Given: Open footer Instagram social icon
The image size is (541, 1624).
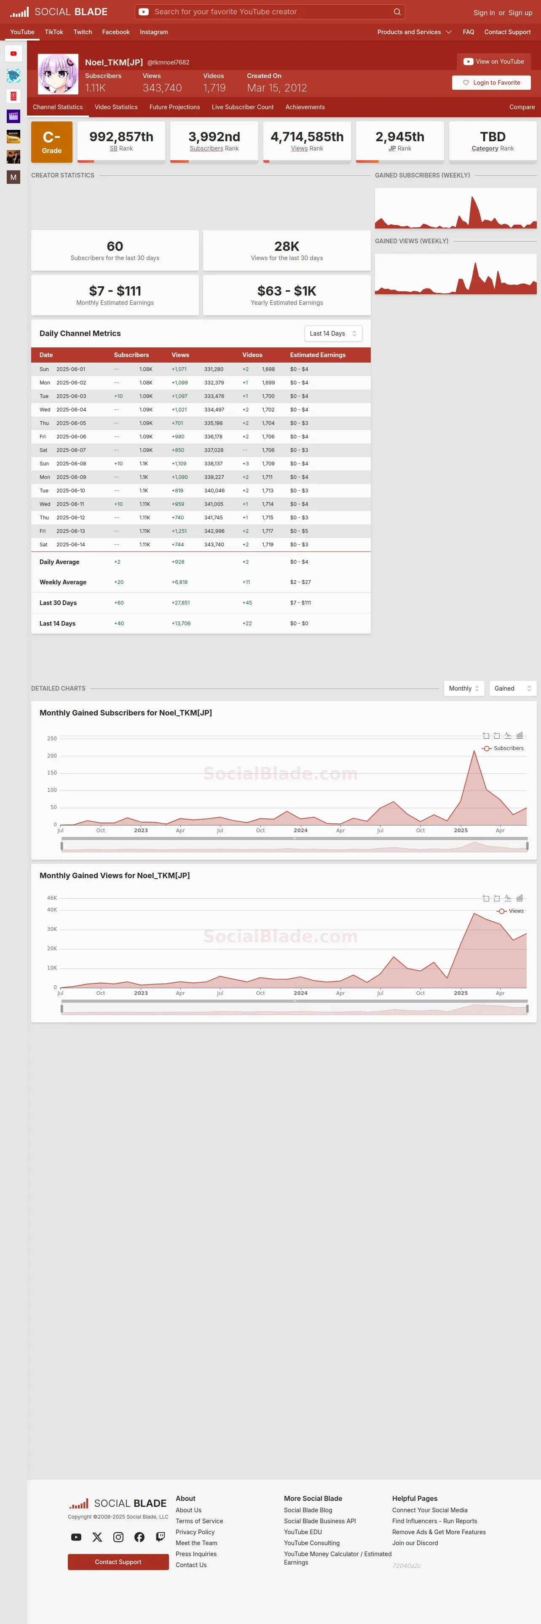Looking at the screenshot, I should coord(118,1537).
